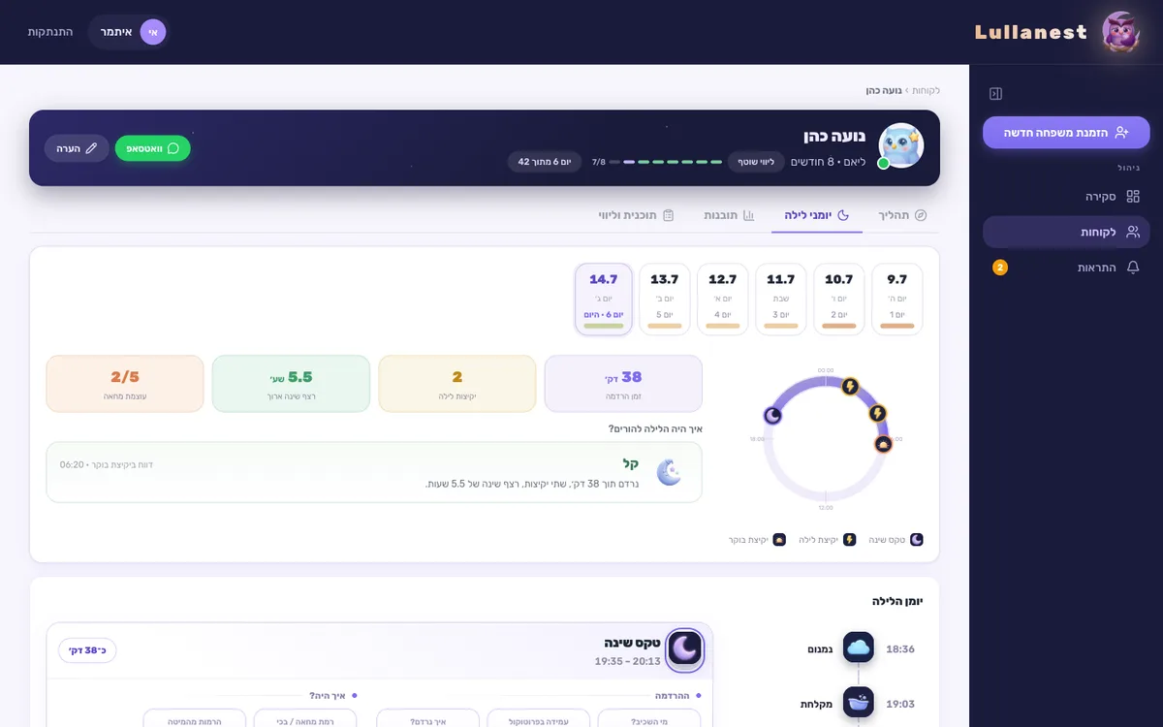The image size is (1163, 727).
Task: Invite a new family button
Action: (1066, 132)
